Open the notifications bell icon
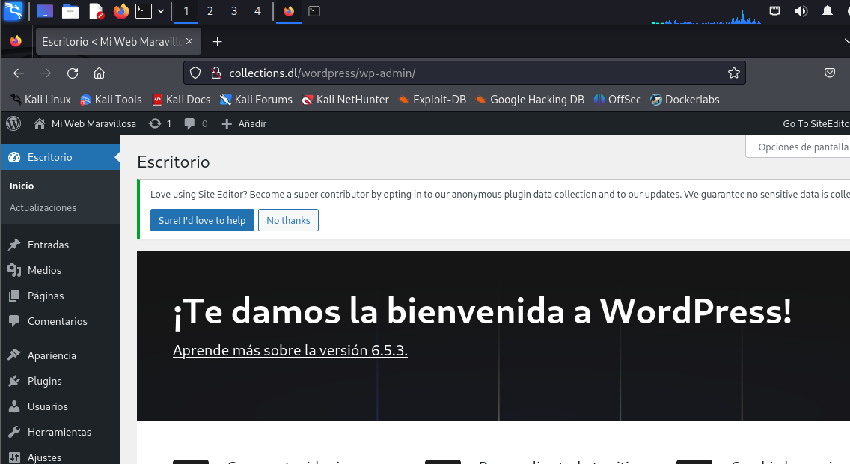This screenshot has width=850, height=464. [828, 11]
